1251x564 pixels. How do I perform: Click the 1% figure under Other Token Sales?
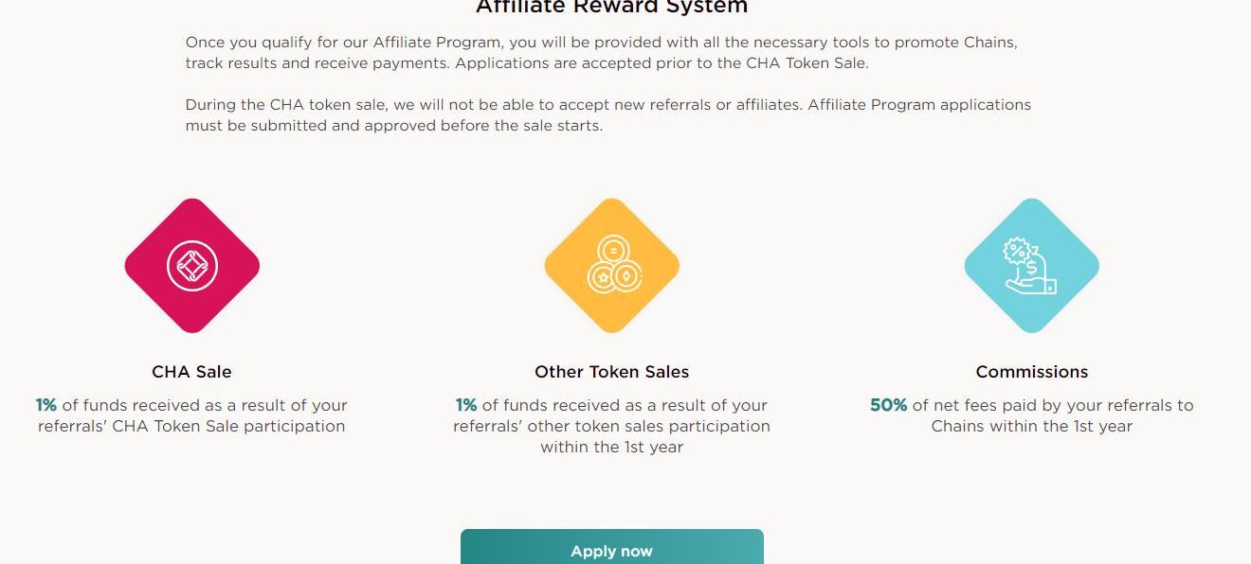466,405
